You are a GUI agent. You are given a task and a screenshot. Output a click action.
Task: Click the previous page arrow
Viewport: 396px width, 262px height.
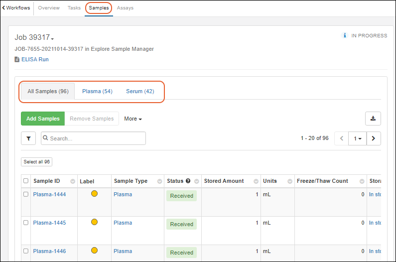[x=342, y=138]
